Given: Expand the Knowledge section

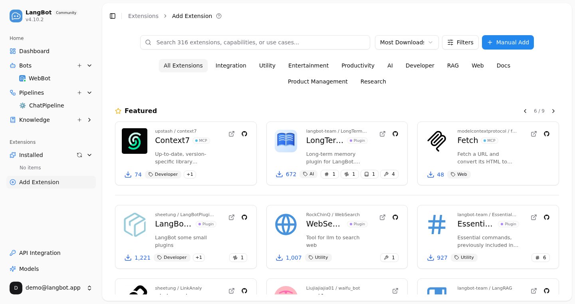Looking at the screenshot, I should (x=89, y=120).
